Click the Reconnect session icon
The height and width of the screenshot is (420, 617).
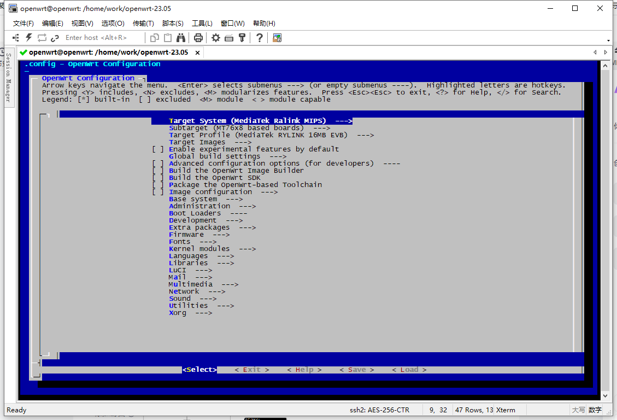pyautogui.click(x=42, y=38)
